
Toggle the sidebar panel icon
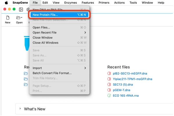coord(21,10)
